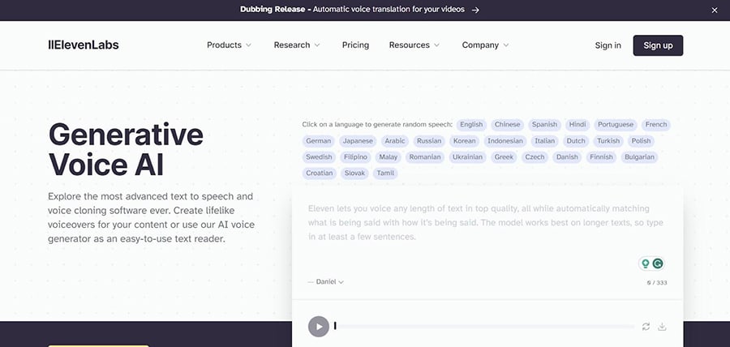Click the Grammarly icon in text box
The width and height of the screenshot is (730, 347).
(657, 263)
